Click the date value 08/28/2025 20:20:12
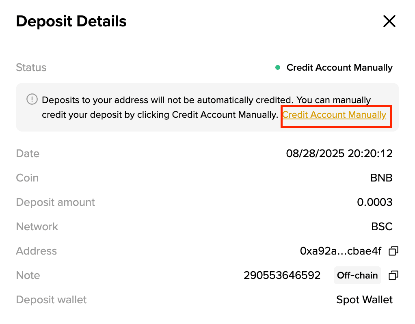The width and height of the screenshot is (415, 324). (339, 154)
